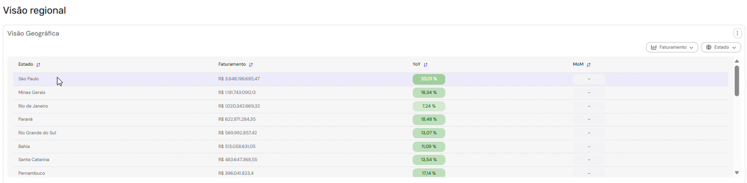Click the vertical scrollbar thumb

(x=737, y=81)
